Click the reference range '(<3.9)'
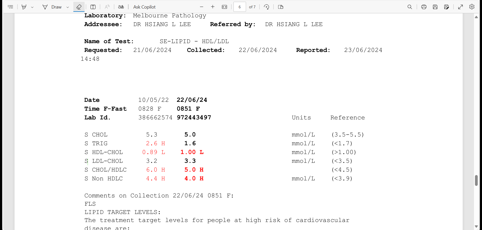The height and width of the screenshot is (230, 482). (342, 179)
